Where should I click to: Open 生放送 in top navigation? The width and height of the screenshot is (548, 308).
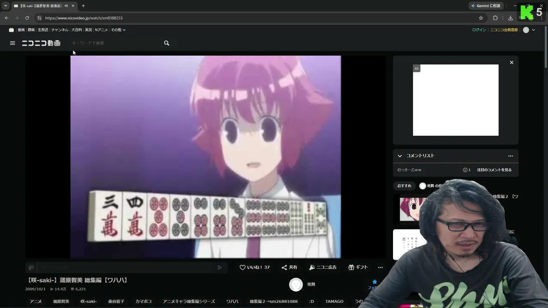tap(43, 30)
